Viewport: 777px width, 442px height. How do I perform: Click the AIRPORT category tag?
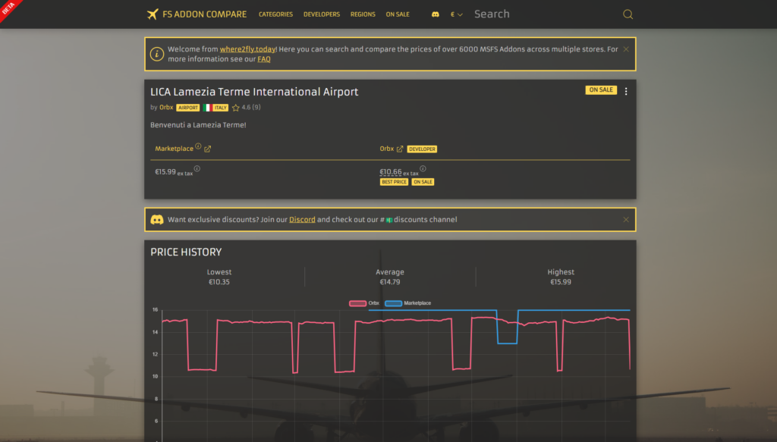(188, 108)
